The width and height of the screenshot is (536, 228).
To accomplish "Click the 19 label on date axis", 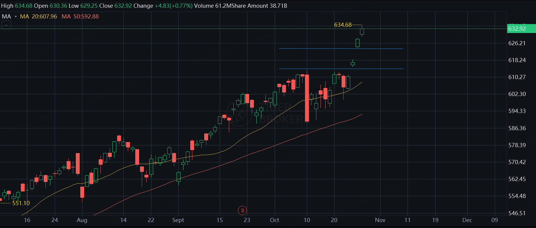I will (x=435, y=220).
